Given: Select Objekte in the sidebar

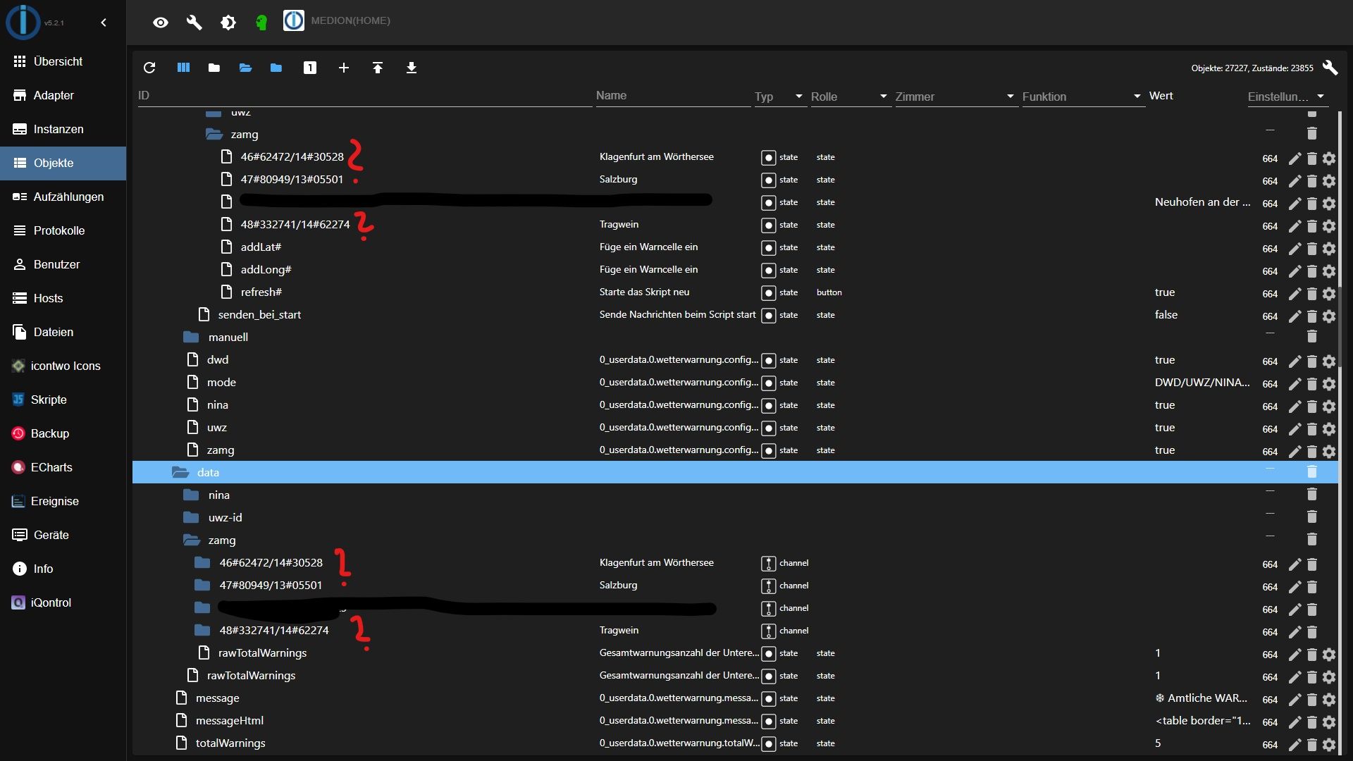Looking at the screenshot, I should point(63,163).
